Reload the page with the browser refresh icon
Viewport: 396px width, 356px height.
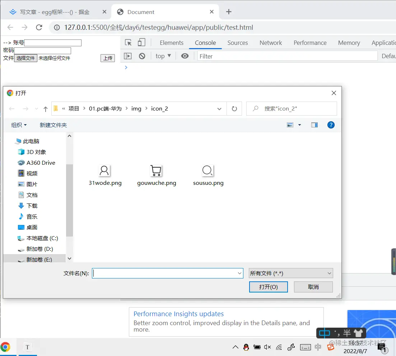click(39, 27)
